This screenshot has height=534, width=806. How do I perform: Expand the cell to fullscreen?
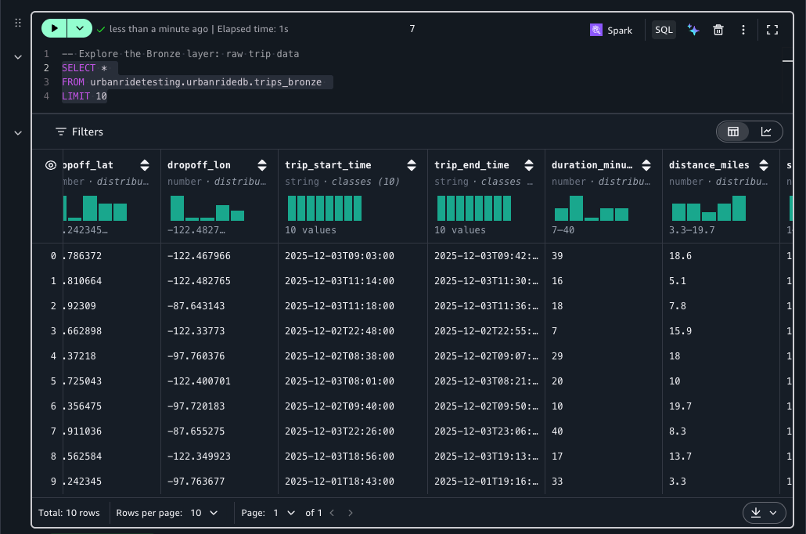tap(772, 30)
